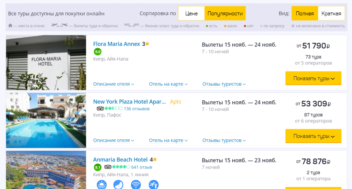Click '7 ночей' text for Anmaria Beach
The height and width of the screenshot is (189, 352).
(x=211, y=167)
